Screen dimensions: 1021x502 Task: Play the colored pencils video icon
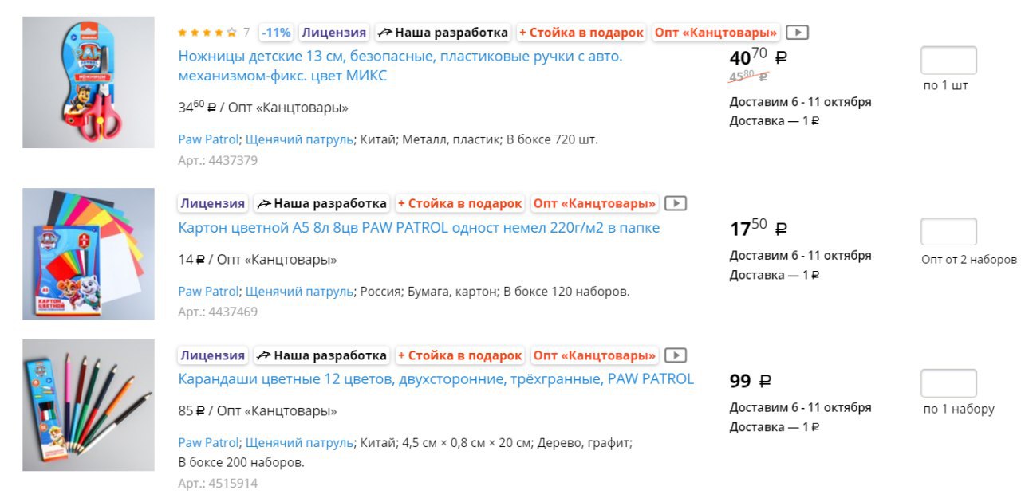[676, 355]
